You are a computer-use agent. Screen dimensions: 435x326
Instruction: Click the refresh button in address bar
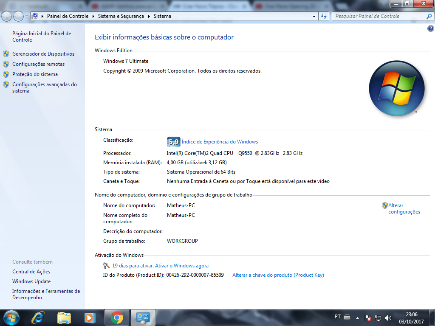coord(324,17)
